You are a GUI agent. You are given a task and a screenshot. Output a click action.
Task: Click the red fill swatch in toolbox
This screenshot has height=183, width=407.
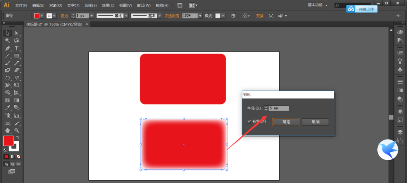click(8, 141)
